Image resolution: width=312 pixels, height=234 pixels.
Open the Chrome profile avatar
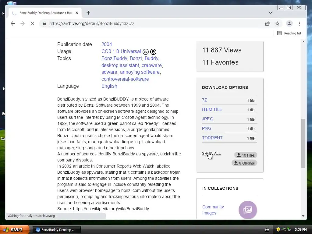tap(289, 23)
